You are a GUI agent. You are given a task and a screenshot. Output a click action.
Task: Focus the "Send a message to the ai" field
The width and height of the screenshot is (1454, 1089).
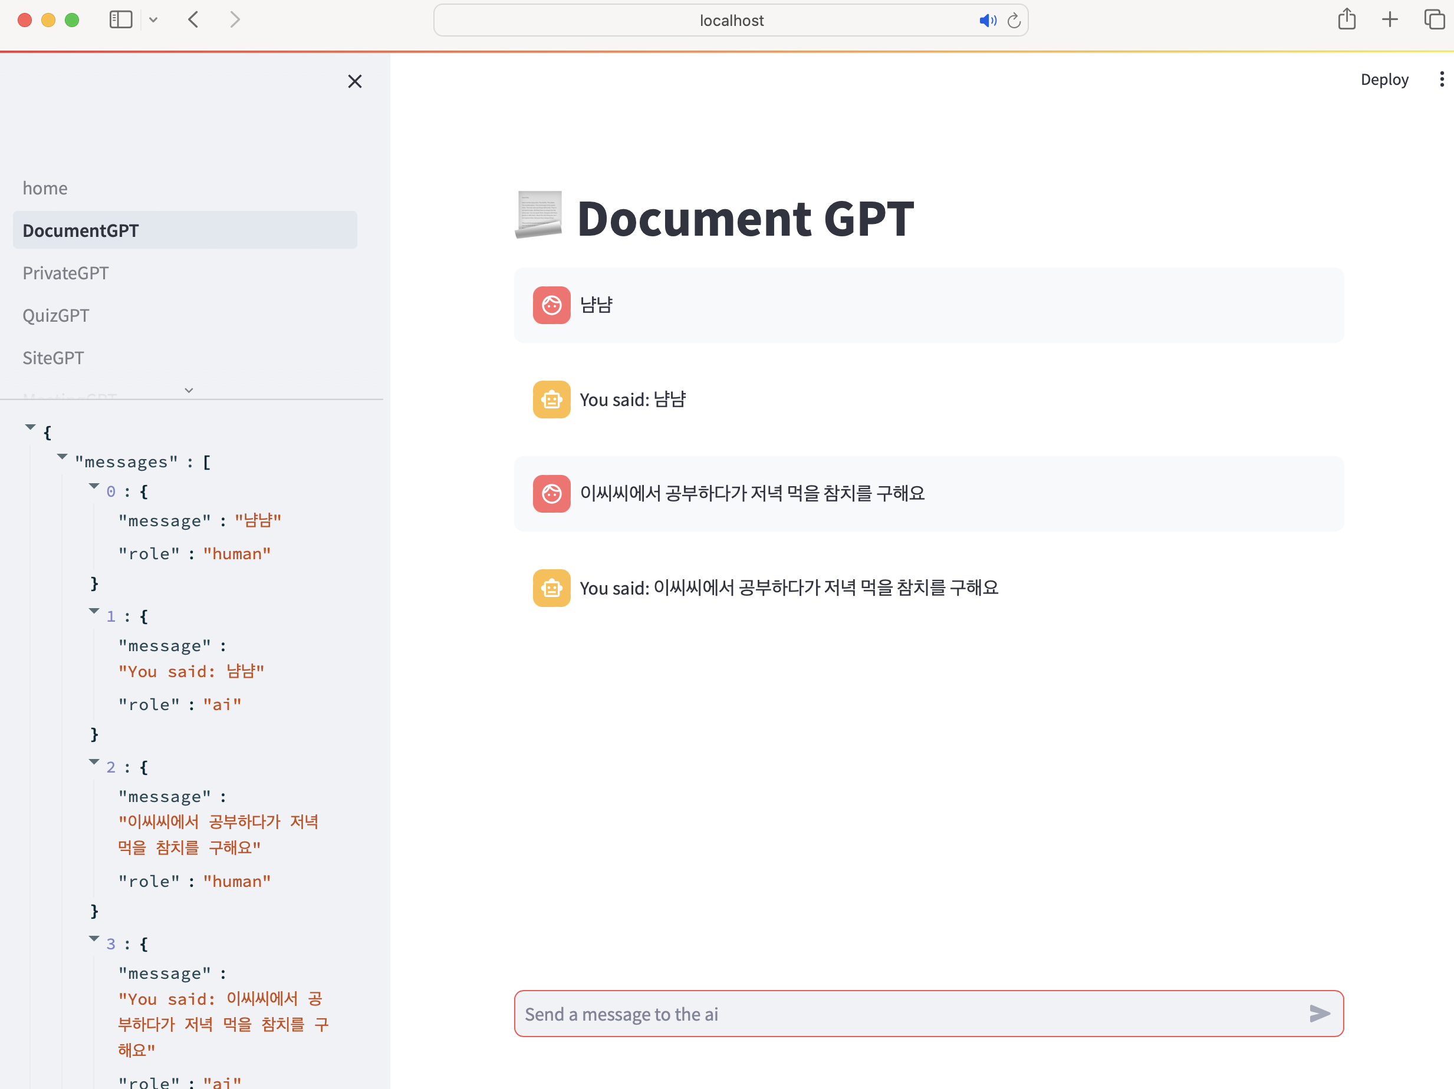(x=907, y=1014)
